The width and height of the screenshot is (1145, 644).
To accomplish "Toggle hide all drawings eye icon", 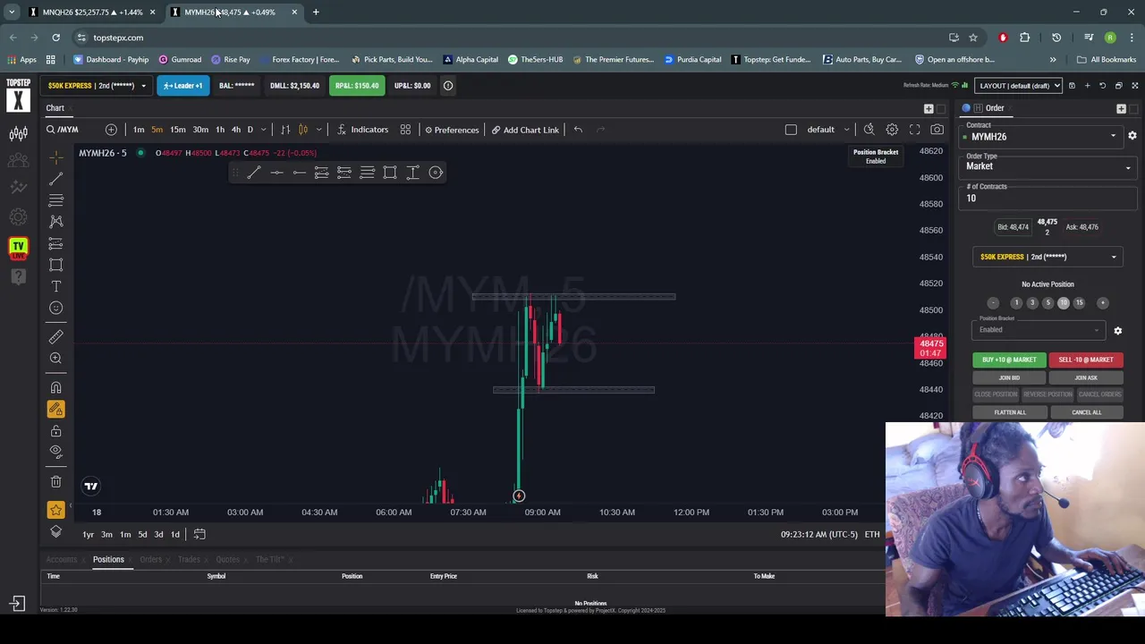I will tap(55, 452).
